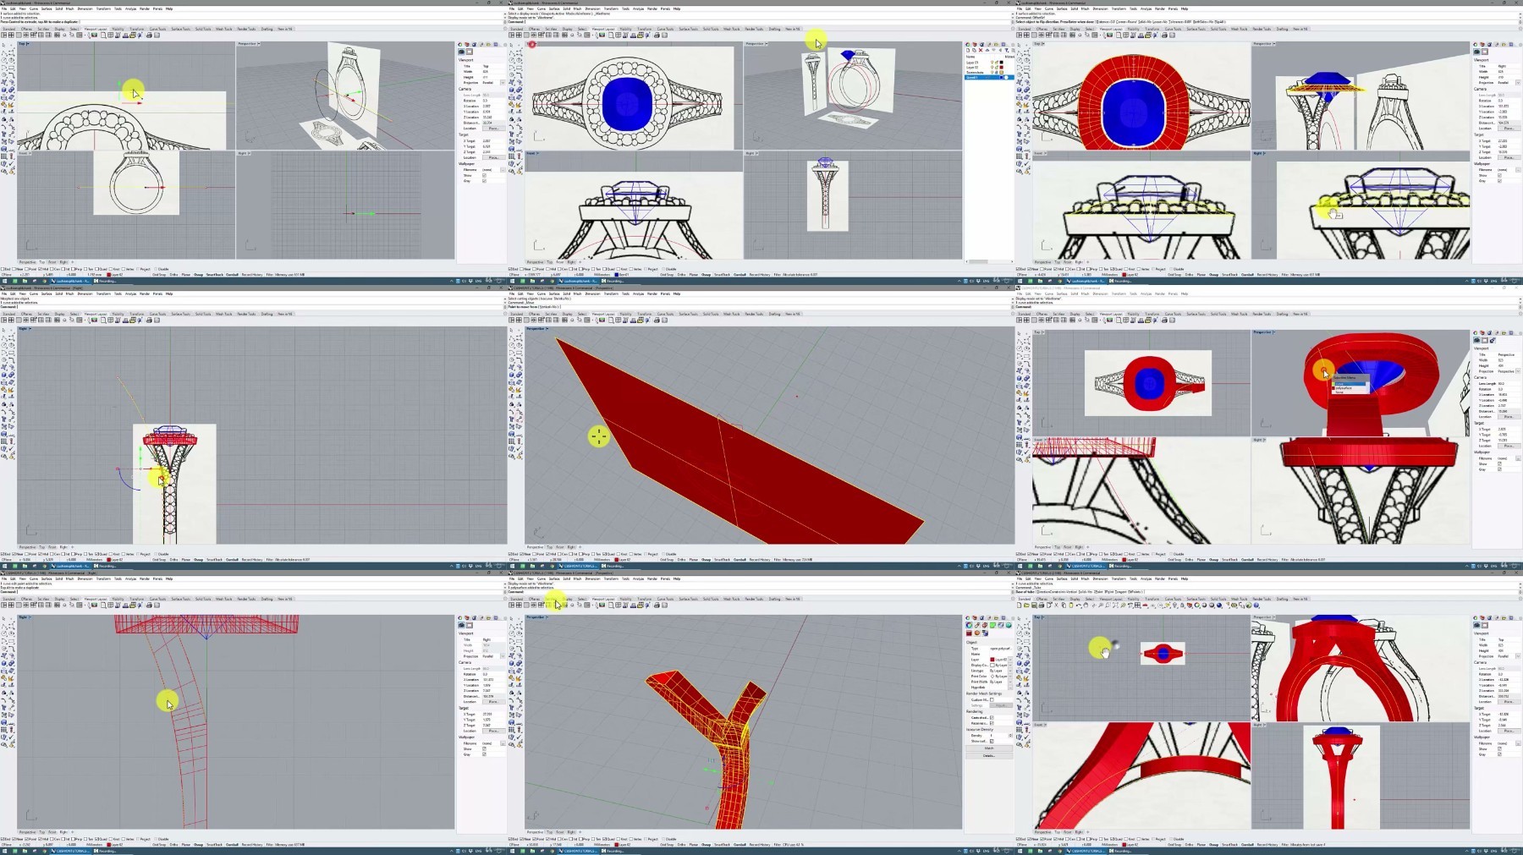Image resolution: width=1523 pixels, height=855 pixels.
Task: Click printer icon in ring-sketch-only window layout toolbar
Action: click(149, 36)
